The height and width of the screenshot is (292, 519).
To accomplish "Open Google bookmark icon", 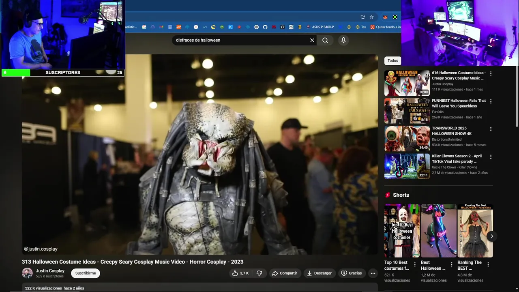I will point(144,27).
